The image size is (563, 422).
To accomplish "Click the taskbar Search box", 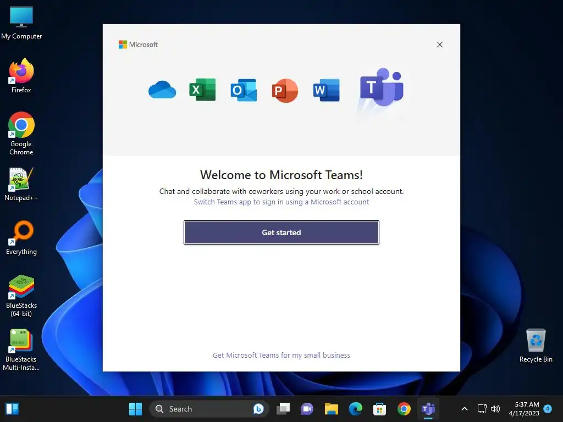I will pos(209,409).
